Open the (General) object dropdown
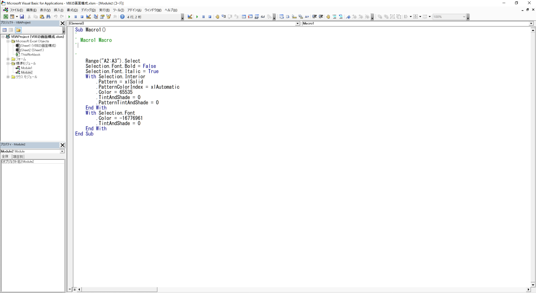Image resolution: width=536 pixels, height=293 pixels. 298,24
